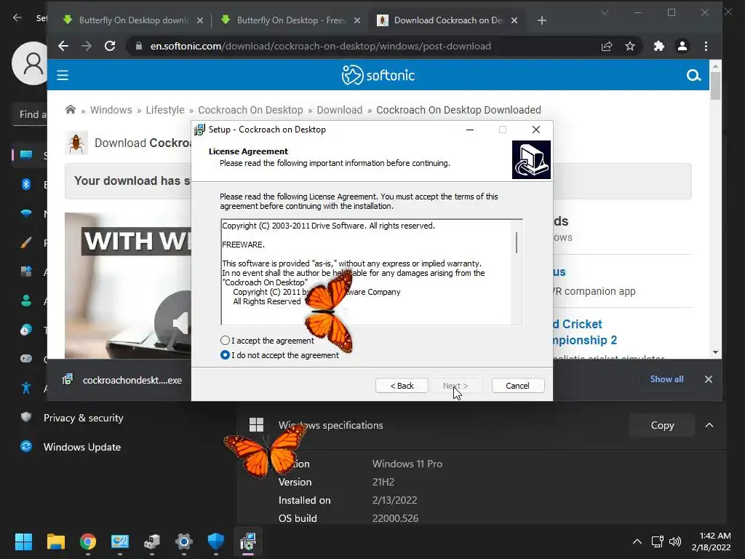Open the Windows breadcrumb link
Viewport: 745px width, 559px height.
coord(111,110)
